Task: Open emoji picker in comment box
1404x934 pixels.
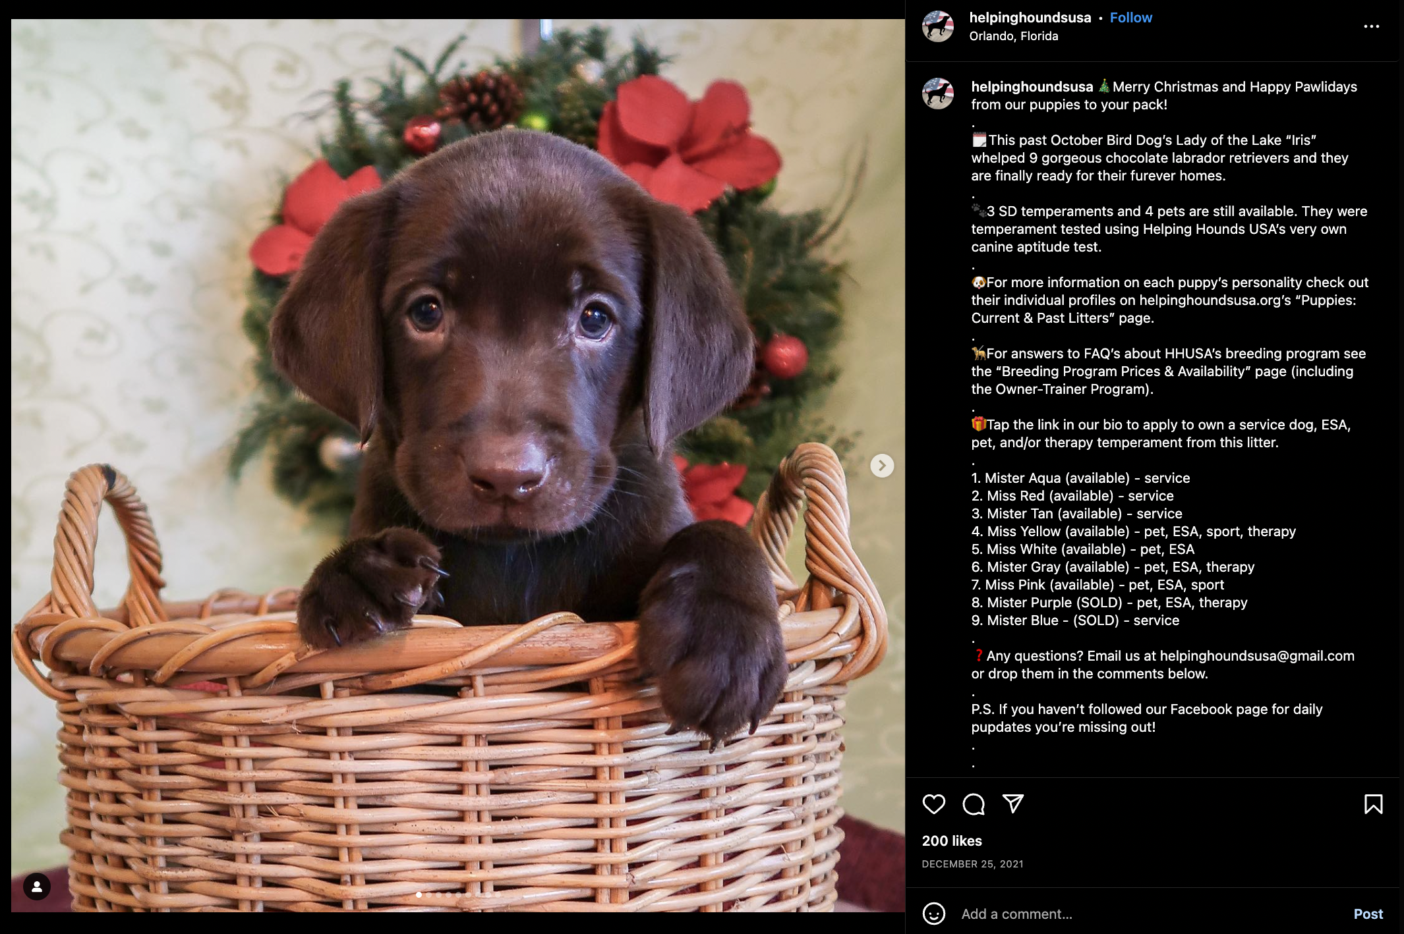Action: [934, 914]
